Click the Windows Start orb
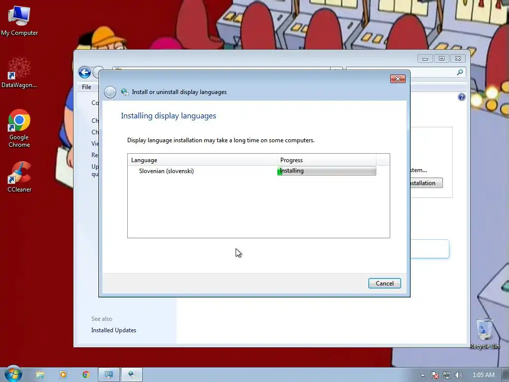Image resolution: width=509 pixels, height=382 pixels. pyautogui.click(x=13, y=374)
